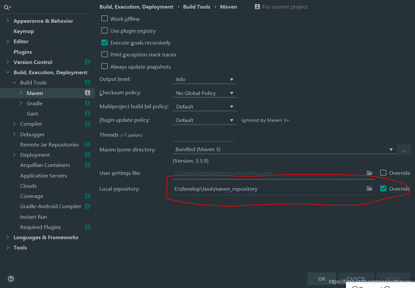This screenshot has height=288, width=415.
Task: Expand the Languages & Frameworks arrow
Action: pyautogui.click(x=8, y=237)
